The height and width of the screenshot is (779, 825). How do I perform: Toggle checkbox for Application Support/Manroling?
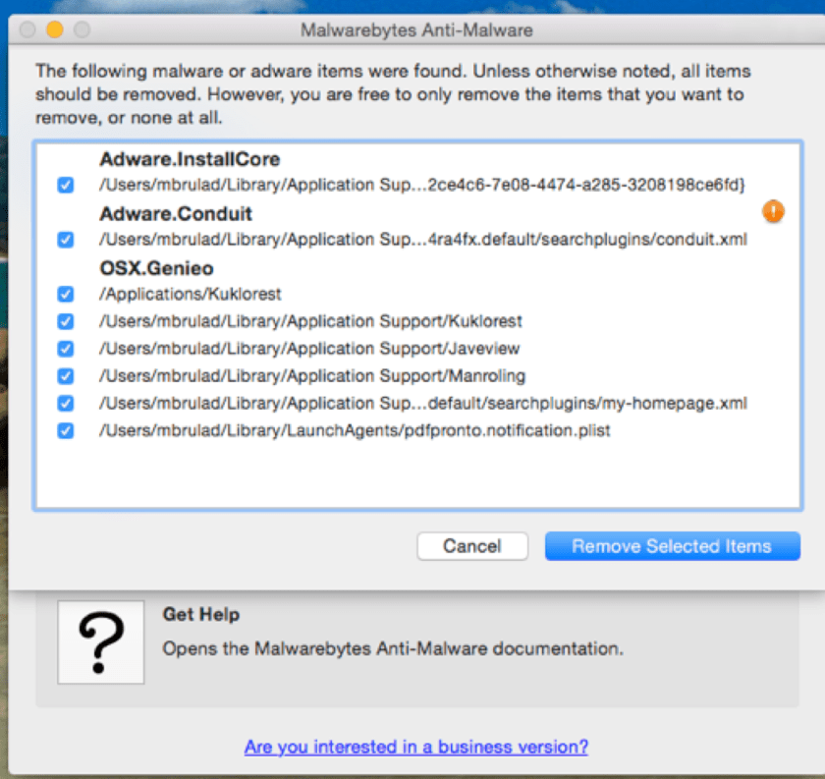pos(66,376)
